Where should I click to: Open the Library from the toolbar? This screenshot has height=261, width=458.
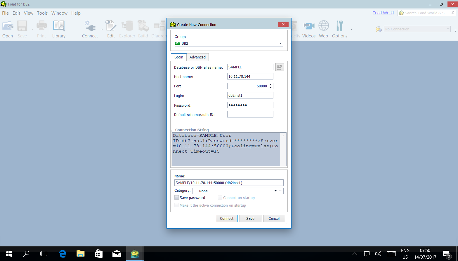[59, 29]
